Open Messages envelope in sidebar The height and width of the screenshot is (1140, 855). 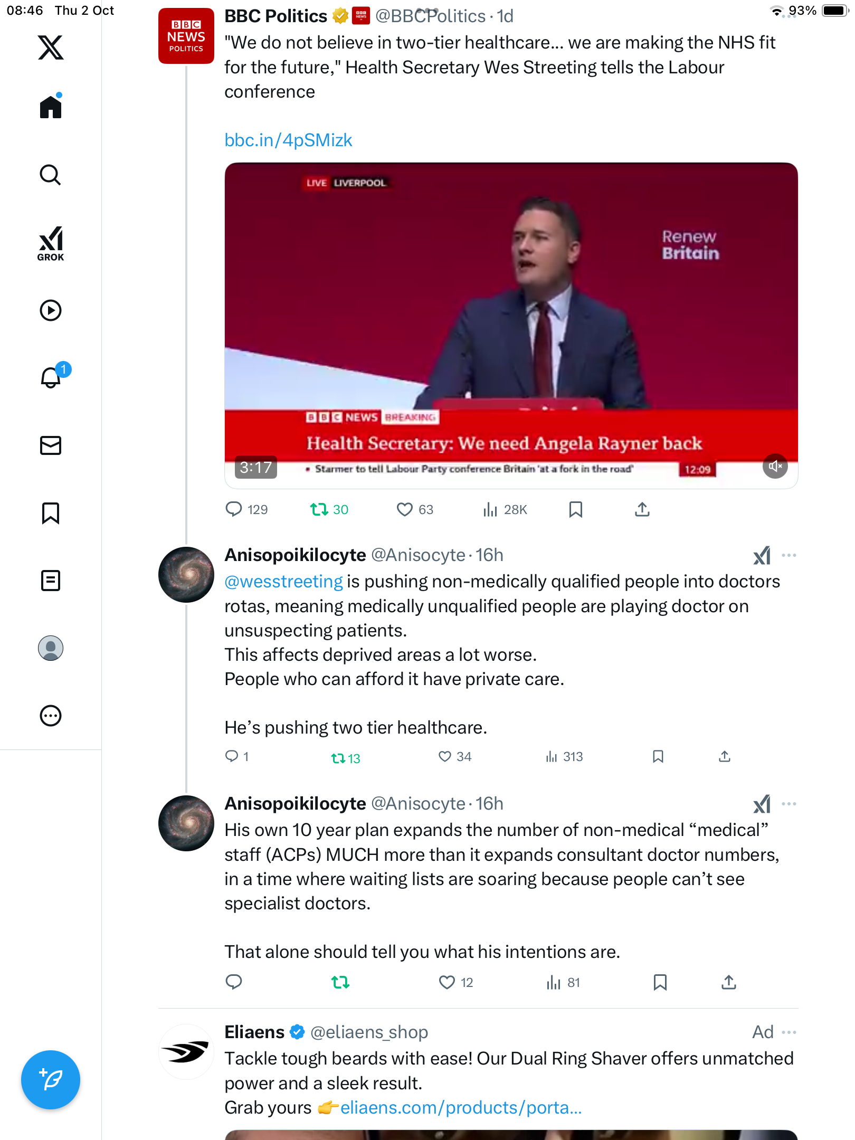51,445
